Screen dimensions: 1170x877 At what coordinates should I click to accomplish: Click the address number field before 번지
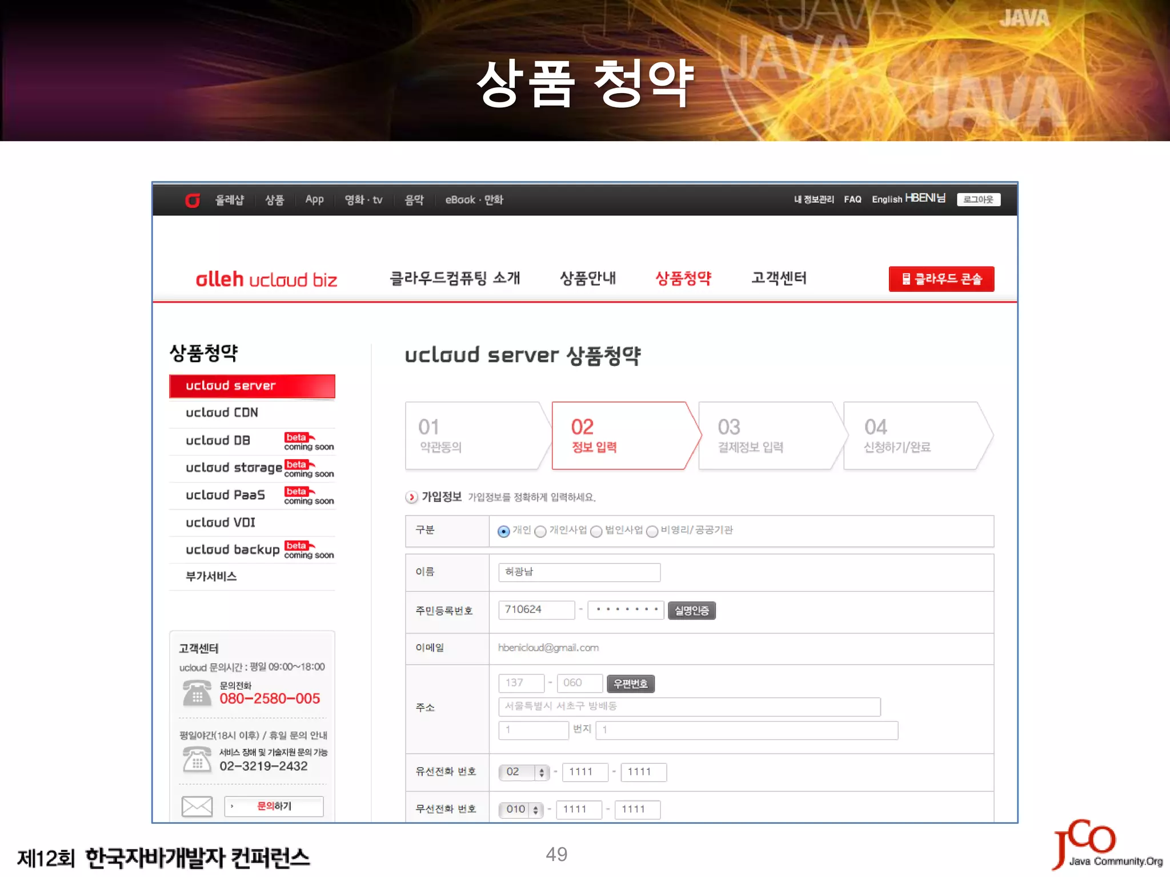(x=534, y=730)
